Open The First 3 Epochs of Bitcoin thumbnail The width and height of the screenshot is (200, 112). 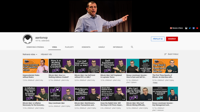click(165, 66)
